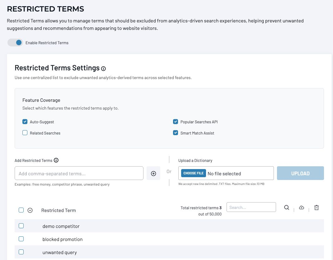Click the 'Total restricted terms 3' count text
The height and width of the screenshot is (260, 333).
[201, 208]
